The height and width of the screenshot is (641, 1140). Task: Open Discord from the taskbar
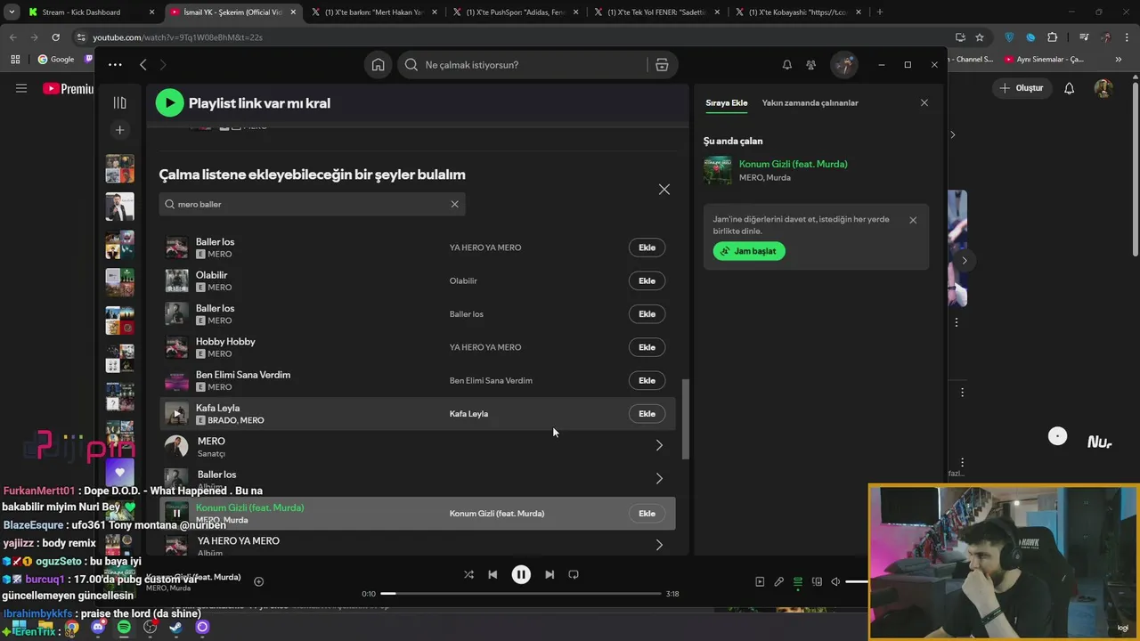point(98,628)
